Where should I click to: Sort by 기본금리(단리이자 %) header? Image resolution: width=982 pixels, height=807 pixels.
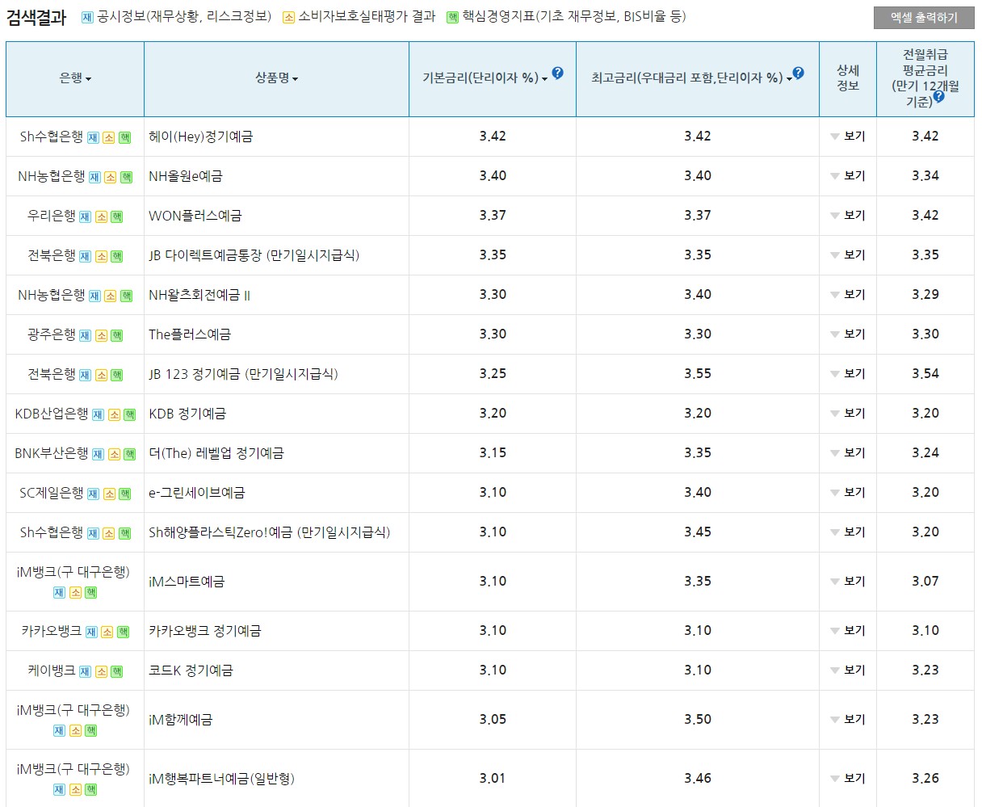click(x=485, y=78)
